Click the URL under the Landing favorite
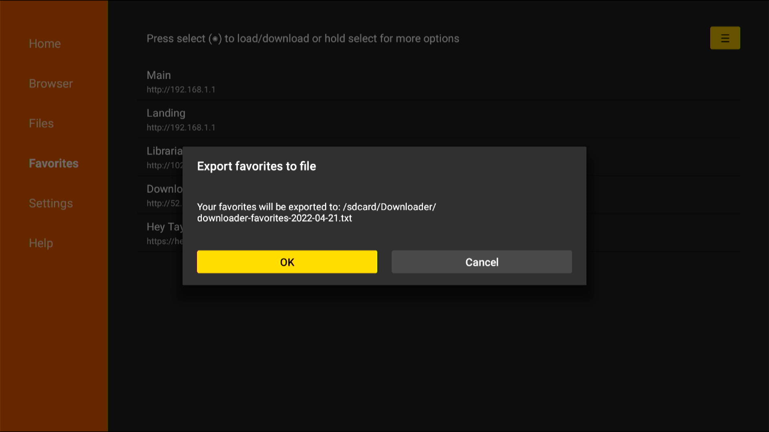Image resolution: width=769 pixels, height=432 pixels. pos(181,128)
